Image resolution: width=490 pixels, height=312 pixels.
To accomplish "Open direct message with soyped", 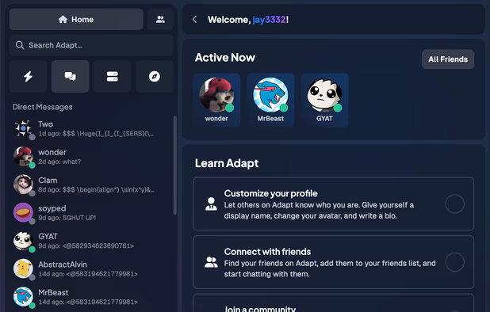I will (91, 213).
